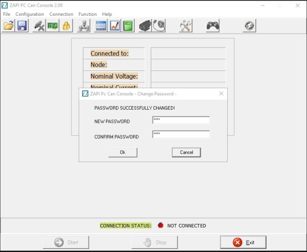
Task: Click the green circuit board icon
Action: [x=53, y=26]
